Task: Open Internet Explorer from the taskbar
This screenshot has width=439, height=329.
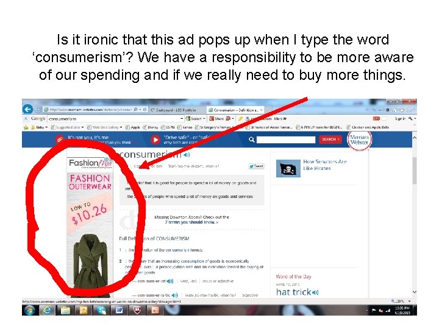Action: point(47,310)
